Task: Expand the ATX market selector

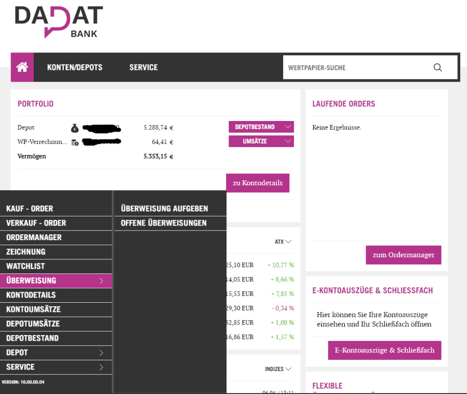Action: (283, 242)
